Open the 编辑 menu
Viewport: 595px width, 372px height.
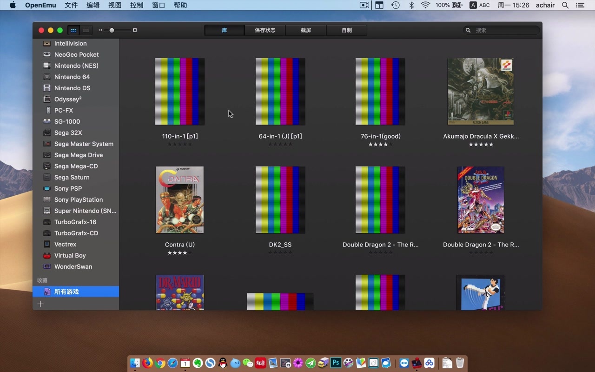pos(93,5)
